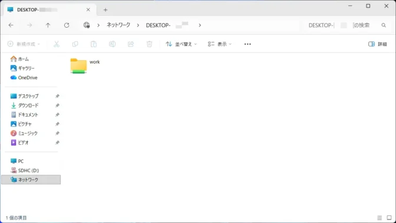Click the pin icon next to ドキュメント

click(x=57, y=115)
